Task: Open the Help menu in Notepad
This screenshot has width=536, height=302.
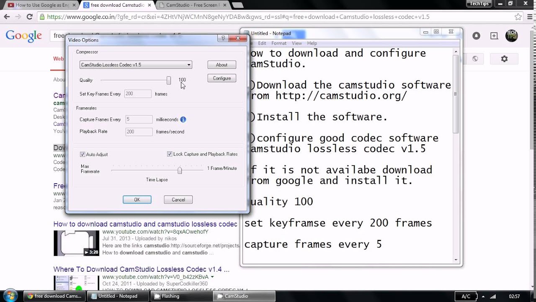Action: pos(312,43)
